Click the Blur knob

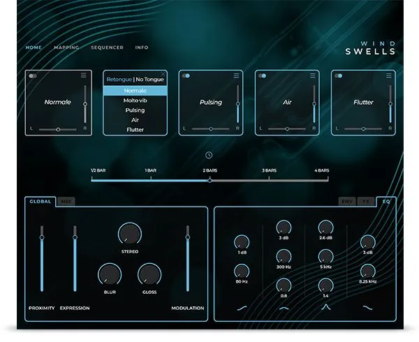tap(110, 274)
